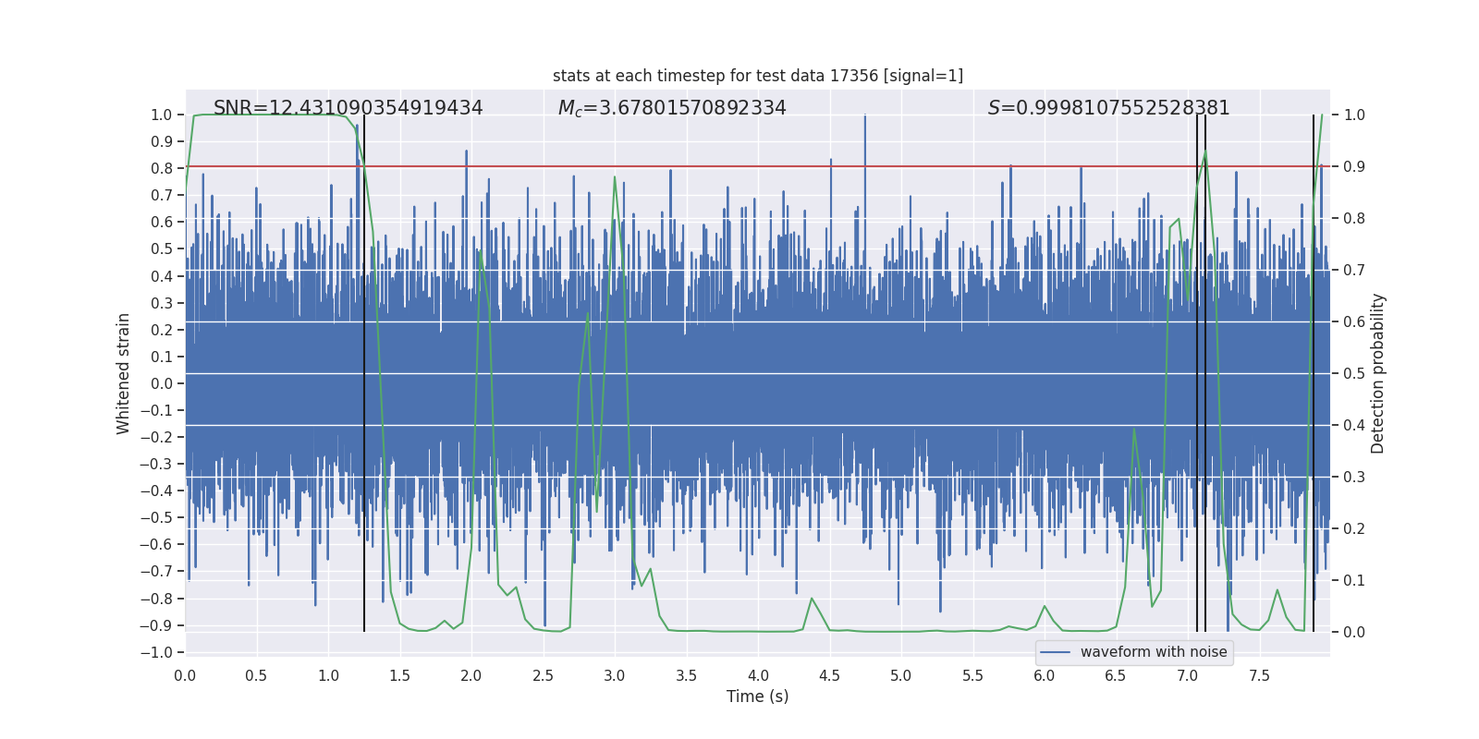Click tick 0.4 on the Whitened strain axis

tap(162, 276)
